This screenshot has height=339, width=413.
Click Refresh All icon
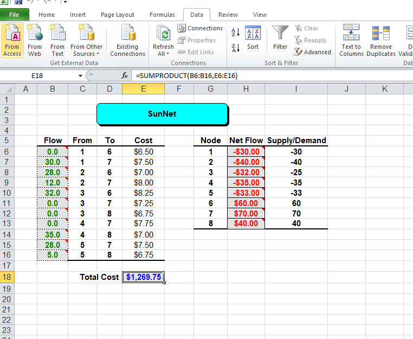(x=163, y=34)
